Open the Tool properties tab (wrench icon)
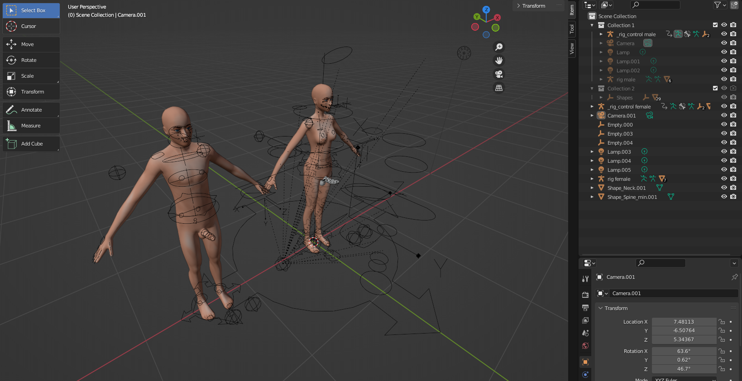The height and width of the screenshot is (381, 742). pos(585,279)
